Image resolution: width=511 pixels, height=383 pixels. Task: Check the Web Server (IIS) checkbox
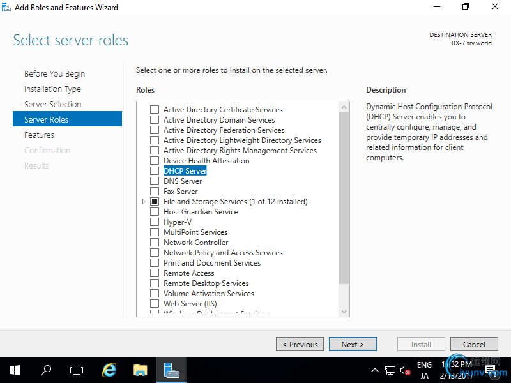tap(155, 304)
